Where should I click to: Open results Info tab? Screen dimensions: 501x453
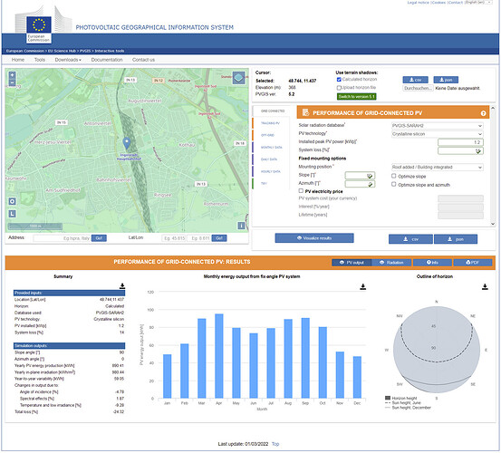432,262
